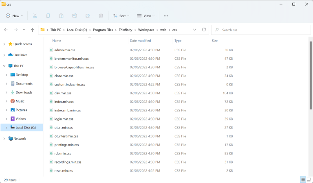This screenshot has width=313, height=183.
Task: Click the Paste clipboard icon
Action: pos(61,16)
